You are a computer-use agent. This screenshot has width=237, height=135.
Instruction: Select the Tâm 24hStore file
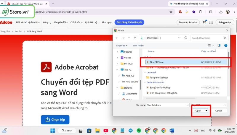click(186, 62)
